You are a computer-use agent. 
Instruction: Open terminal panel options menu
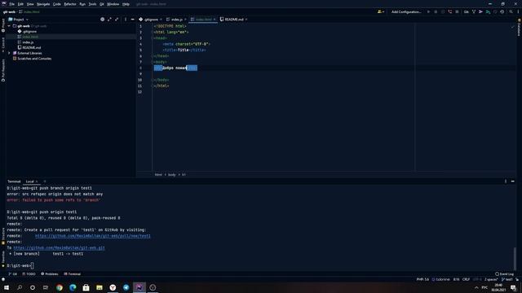tap(506, 181)
